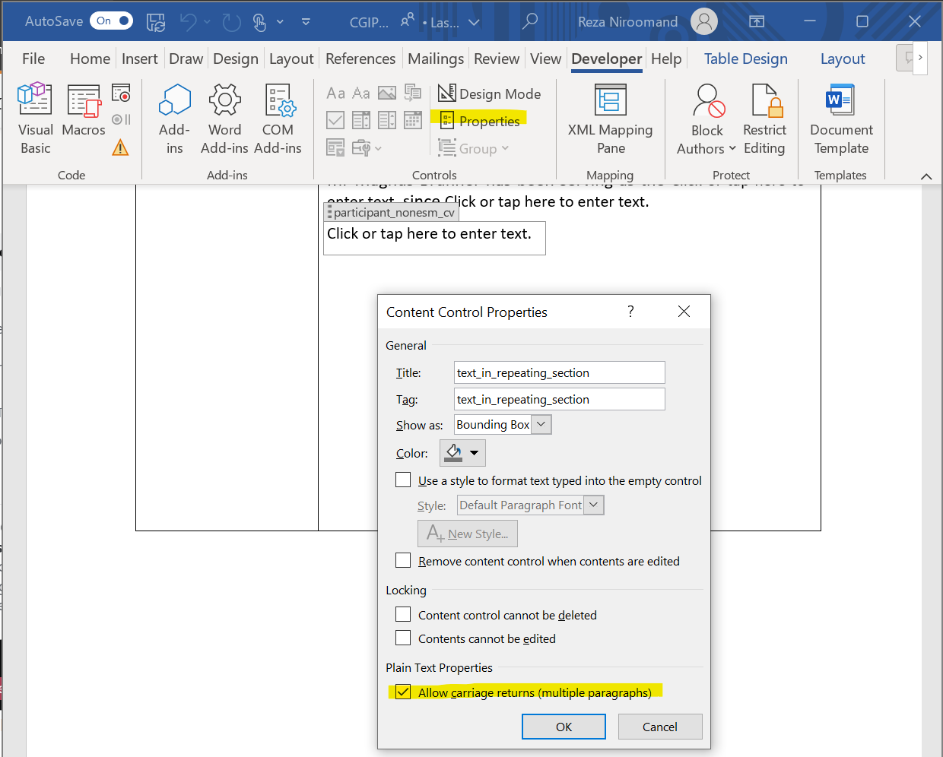
Task: Expand the Show as dropdown
Action: click(x=541, y=425)
